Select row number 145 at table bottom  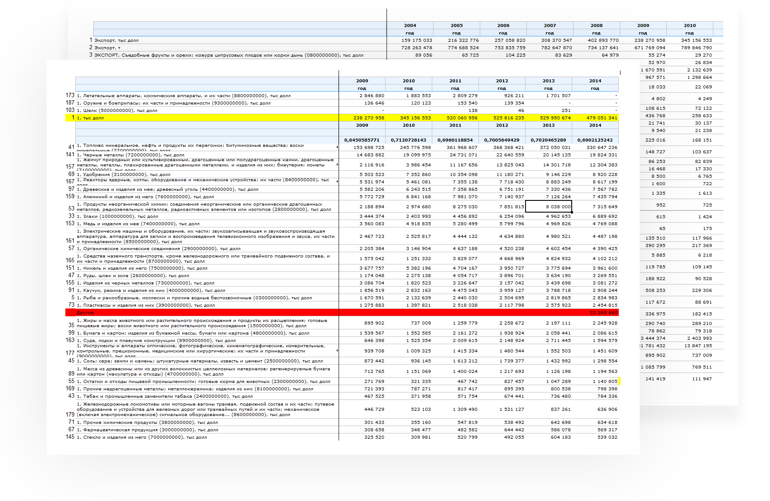70,437
